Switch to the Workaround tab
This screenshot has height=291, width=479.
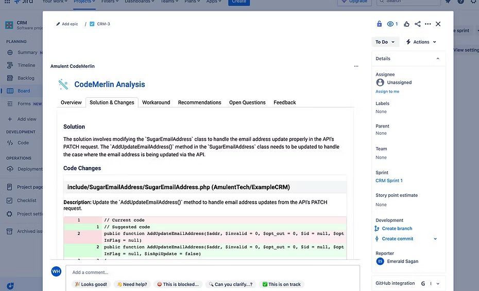156,102
